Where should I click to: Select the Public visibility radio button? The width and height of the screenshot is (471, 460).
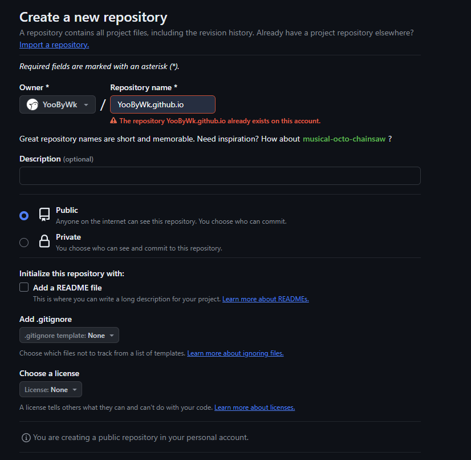24,216
